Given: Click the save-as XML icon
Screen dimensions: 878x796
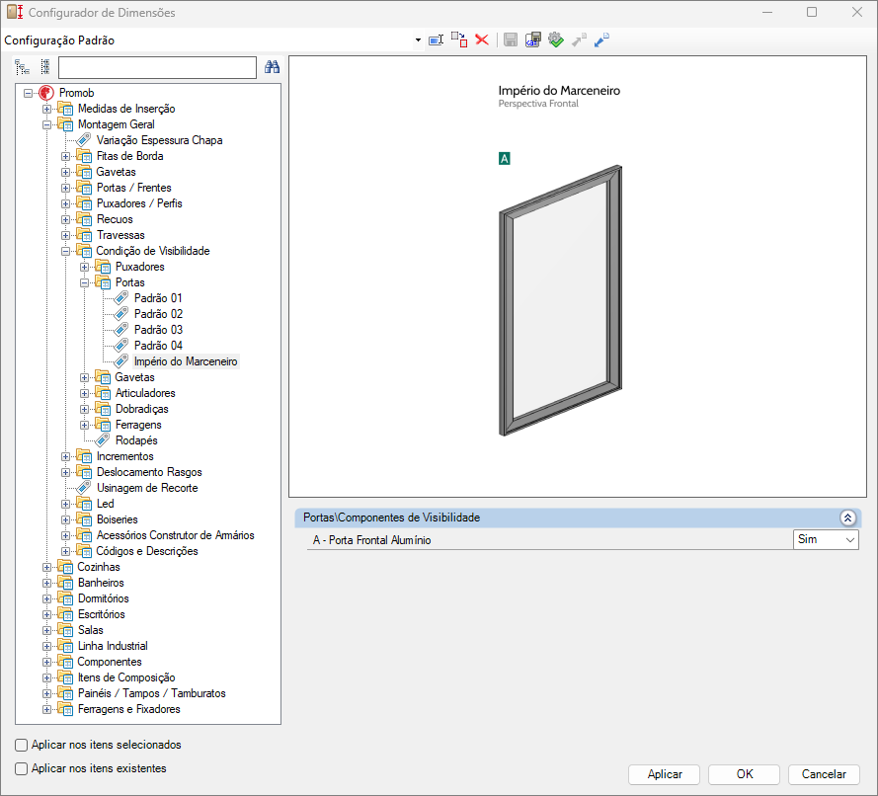Looking at the screenshot, I should [x=532, y=40].
